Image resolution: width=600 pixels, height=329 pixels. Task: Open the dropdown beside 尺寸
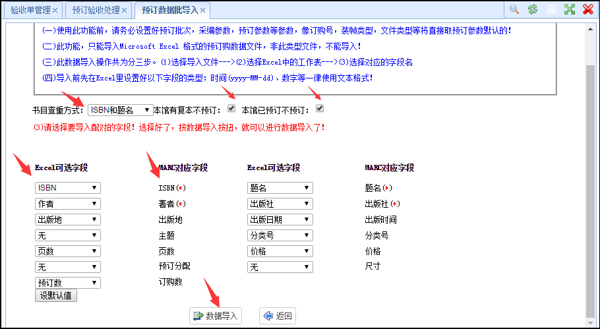pos(280,267)
